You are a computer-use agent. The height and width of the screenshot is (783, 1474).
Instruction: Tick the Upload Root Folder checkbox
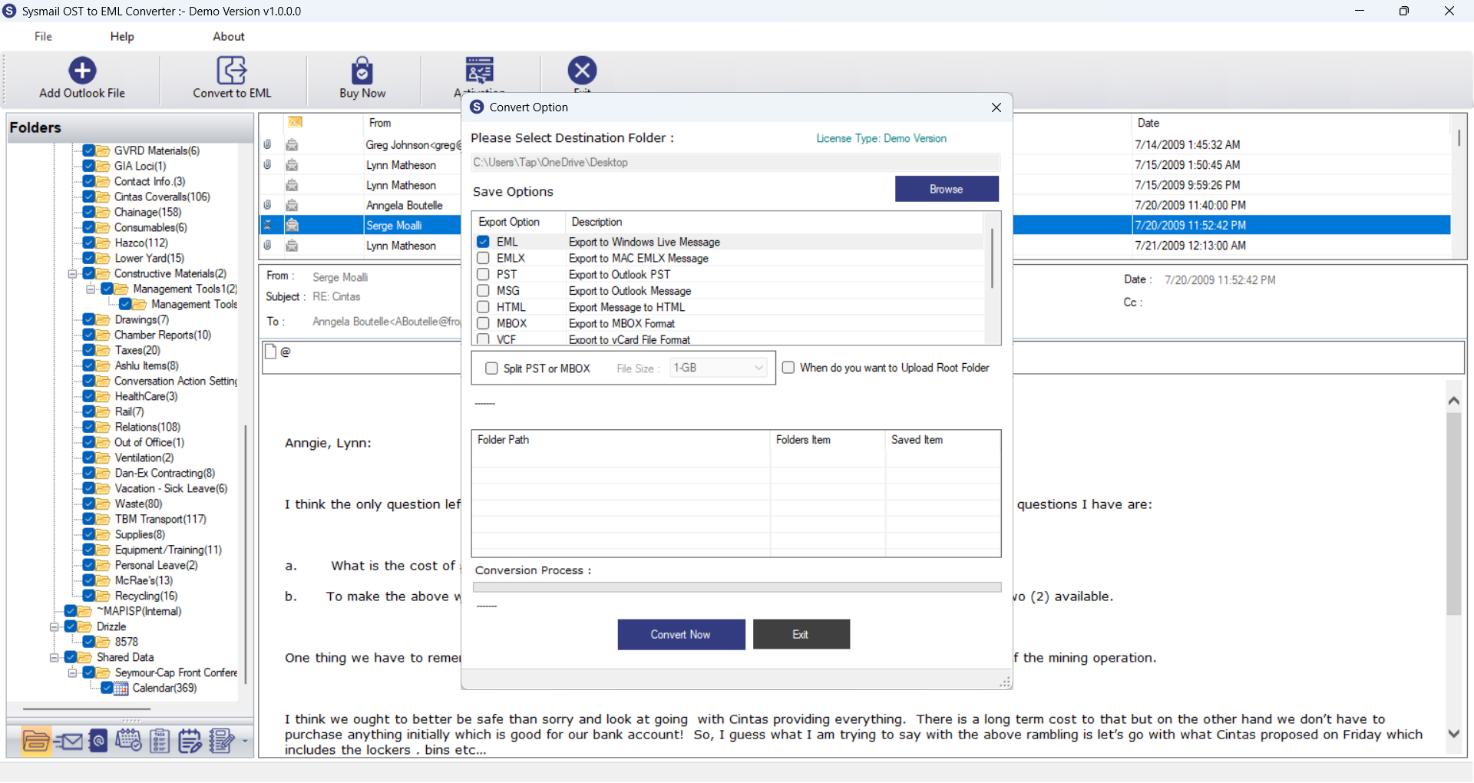(x=788, y=368)
